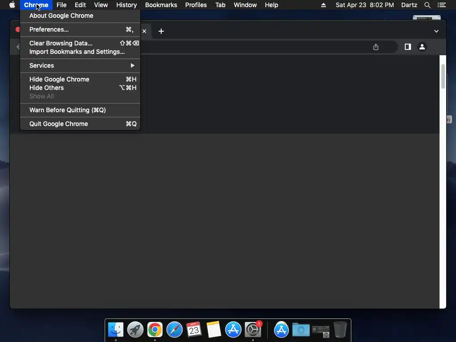
Task: Toggle Warn Before Quitting option
Action: click(x=80, y=110)
